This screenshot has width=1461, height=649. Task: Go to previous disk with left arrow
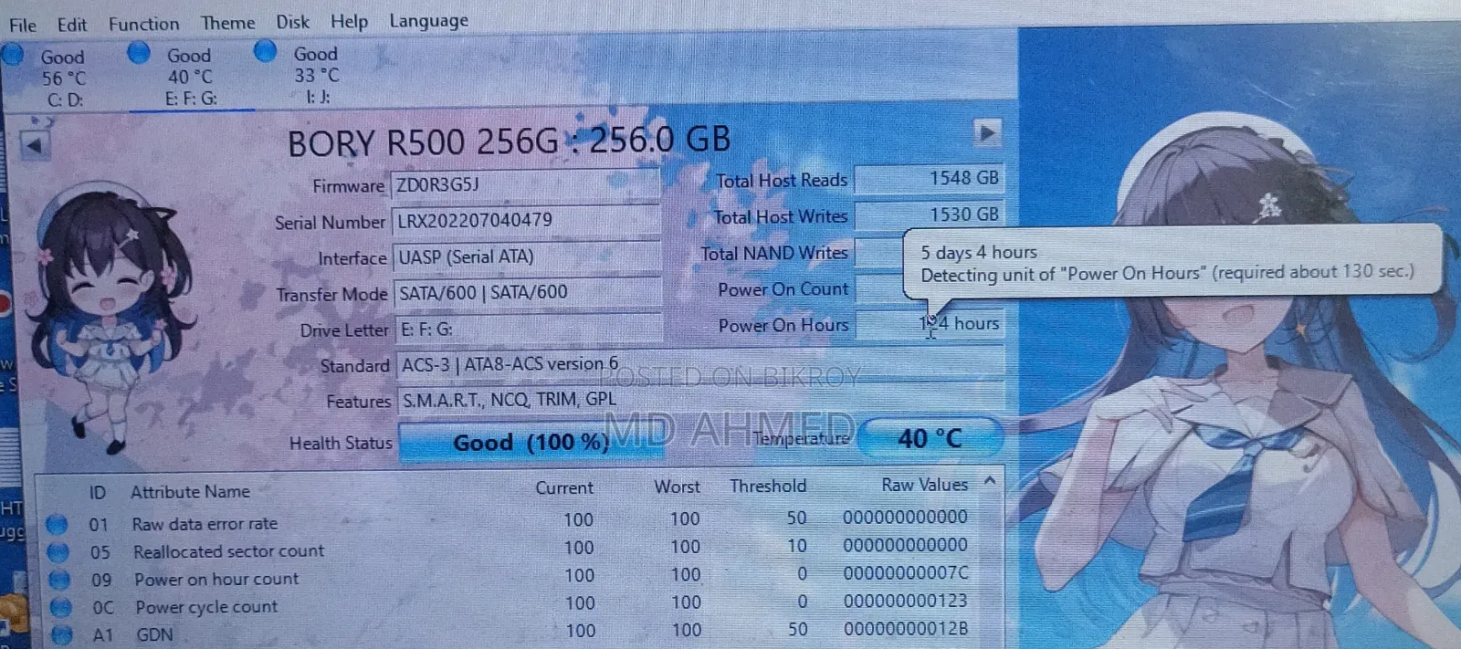point(35,144)
